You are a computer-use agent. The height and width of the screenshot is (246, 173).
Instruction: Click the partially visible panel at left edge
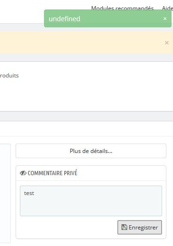5,193
